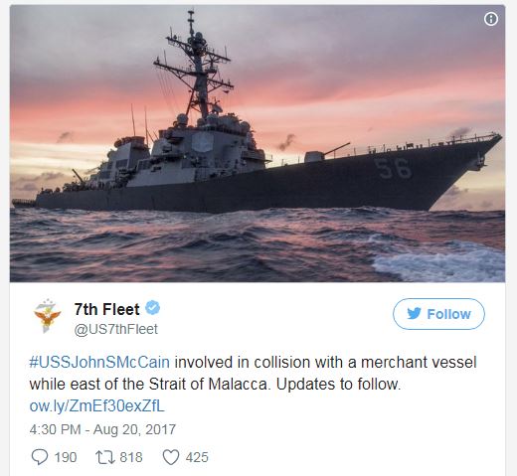The width and height of the screenshot is (517, 476).
Task: Like the tweet with the heart icon
Action: pyautogui.click(x=171, y=457)
